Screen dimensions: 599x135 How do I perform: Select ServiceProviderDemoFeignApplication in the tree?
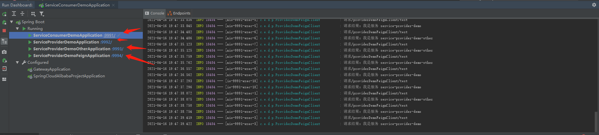coord(72,56)
